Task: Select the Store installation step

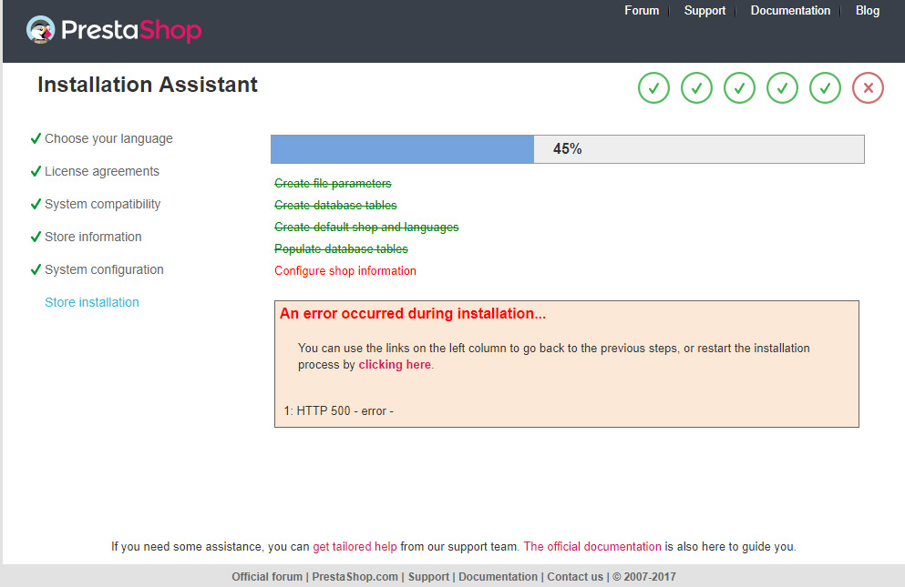Action: (x=92, y=302)
